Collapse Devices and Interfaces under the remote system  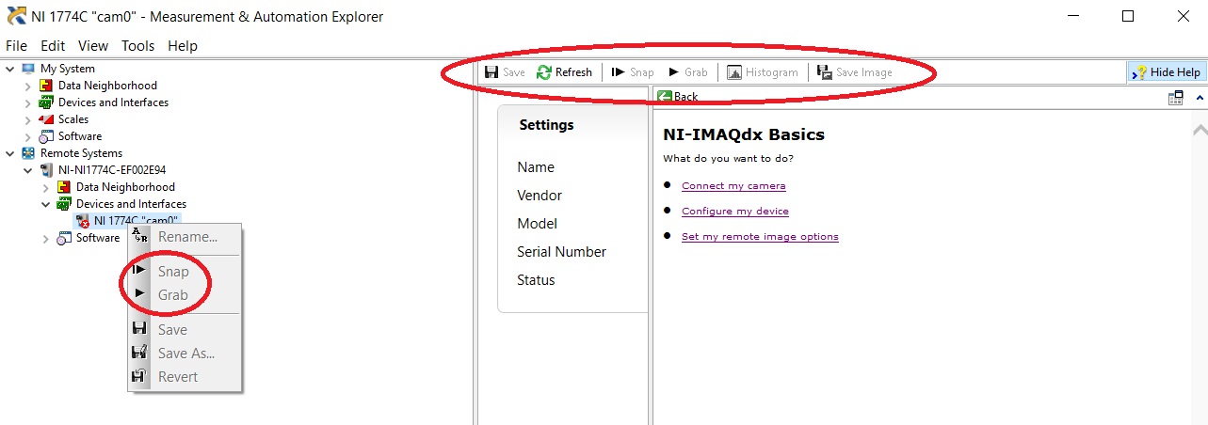[46, 204]
